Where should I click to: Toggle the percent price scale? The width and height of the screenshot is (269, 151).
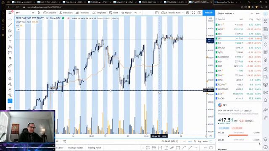(195, 141)
